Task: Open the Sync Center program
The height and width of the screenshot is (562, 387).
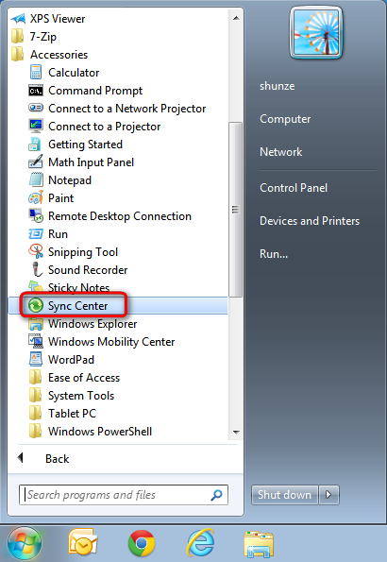Action: coord(118,306)
